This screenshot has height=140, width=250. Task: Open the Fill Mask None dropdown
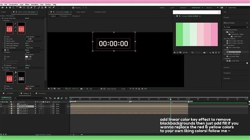(x=34, y=52)
